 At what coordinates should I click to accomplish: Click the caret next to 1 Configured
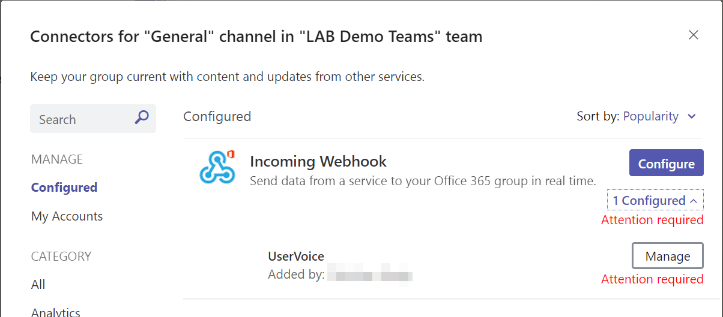694,201
